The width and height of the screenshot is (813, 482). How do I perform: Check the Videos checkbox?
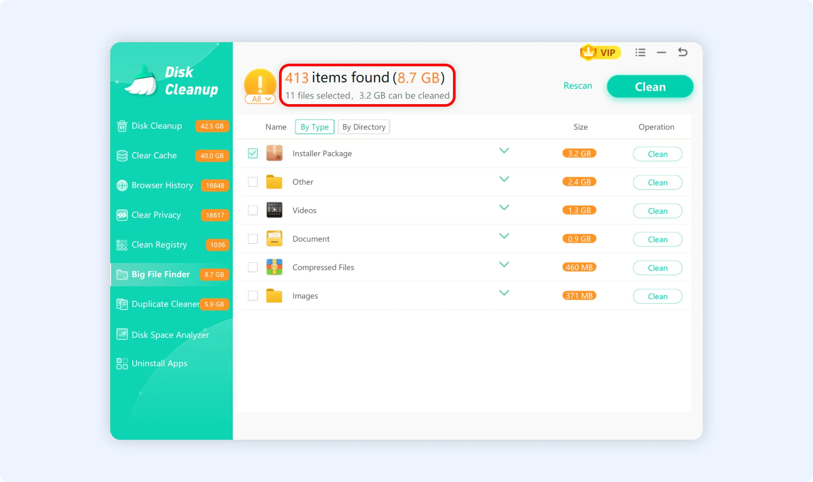point(253,210)
